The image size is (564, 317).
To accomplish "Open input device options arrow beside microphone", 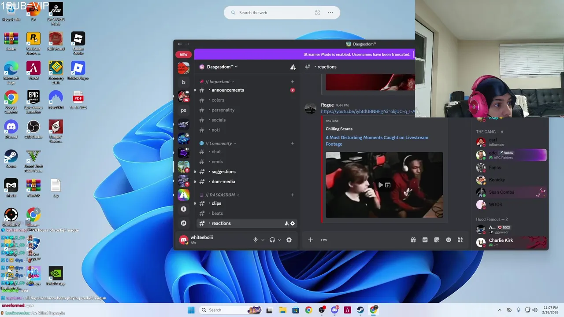I will [x=263, y=240].
